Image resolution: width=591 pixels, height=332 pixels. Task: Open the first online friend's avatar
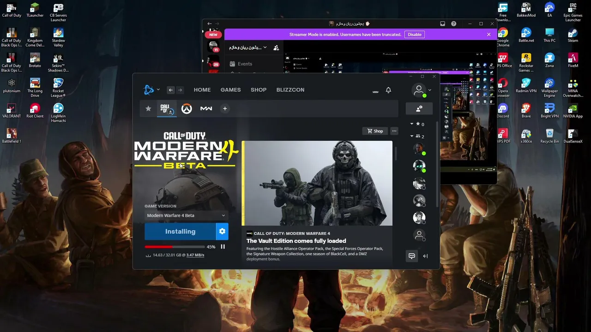point(419,148)
